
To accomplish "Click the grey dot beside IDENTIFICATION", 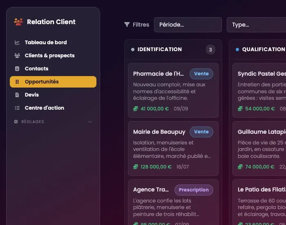I will tap(133, 49).
